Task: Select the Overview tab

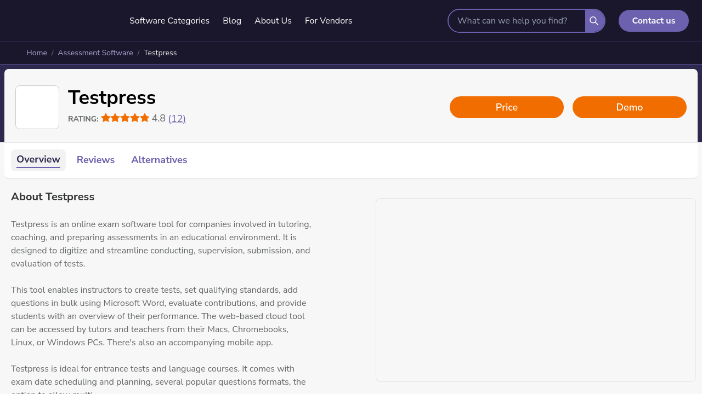Action: click(x=38, y=160)
